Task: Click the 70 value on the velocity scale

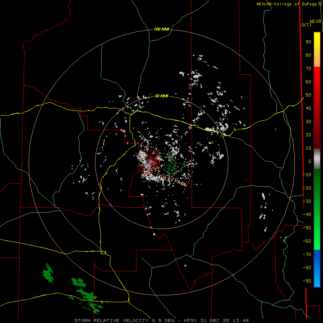Action: click(308, 69)
